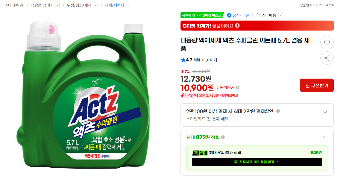
Task: Open the 리뷰 11,018개 reviews link
Action: point(205,60)
